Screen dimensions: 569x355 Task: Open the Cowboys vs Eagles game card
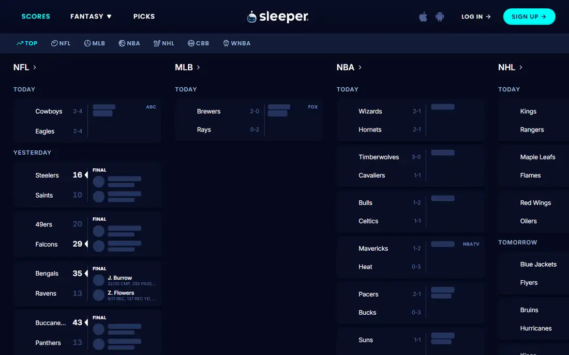coord(87,121)
